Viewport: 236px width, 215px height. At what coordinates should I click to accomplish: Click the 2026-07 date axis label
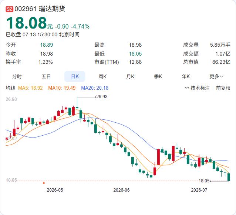(x=199, y=190)
